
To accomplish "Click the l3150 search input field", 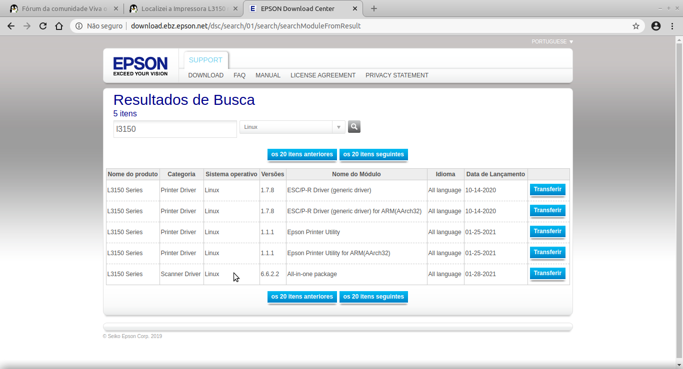I will pyautogui.click(x=175, y=129).
